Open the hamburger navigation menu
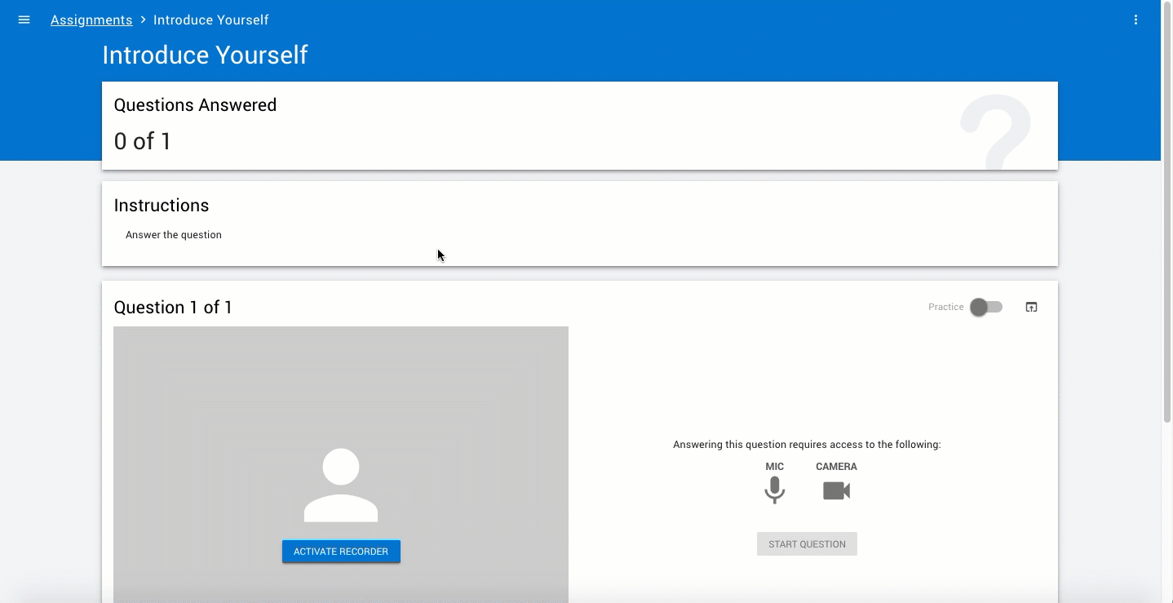The image size is (1173, 603). [x=24, y=20]
